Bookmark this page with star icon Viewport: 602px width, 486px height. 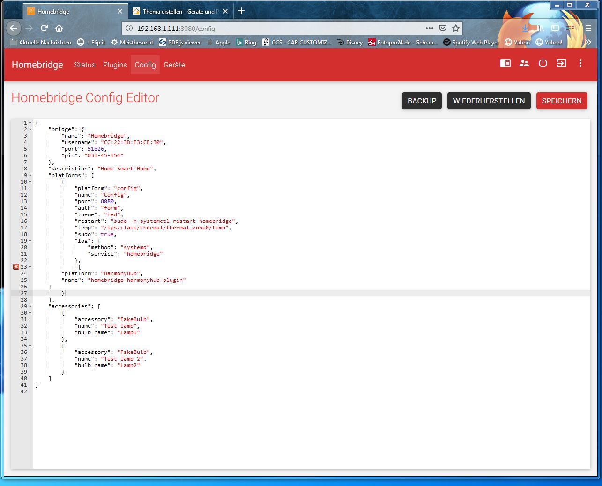(455, 28)
